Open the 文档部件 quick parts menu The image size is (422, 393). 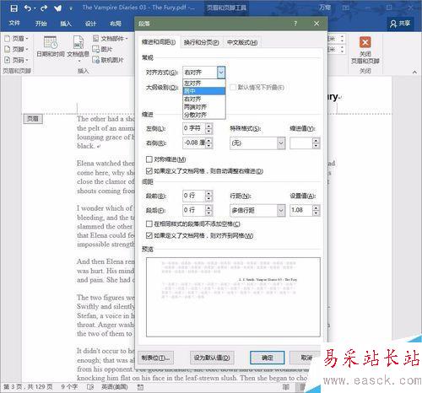[111, 39]
